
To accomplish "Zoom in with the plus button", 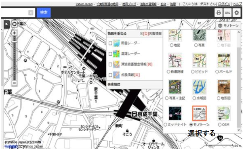I will coord(14,33).
